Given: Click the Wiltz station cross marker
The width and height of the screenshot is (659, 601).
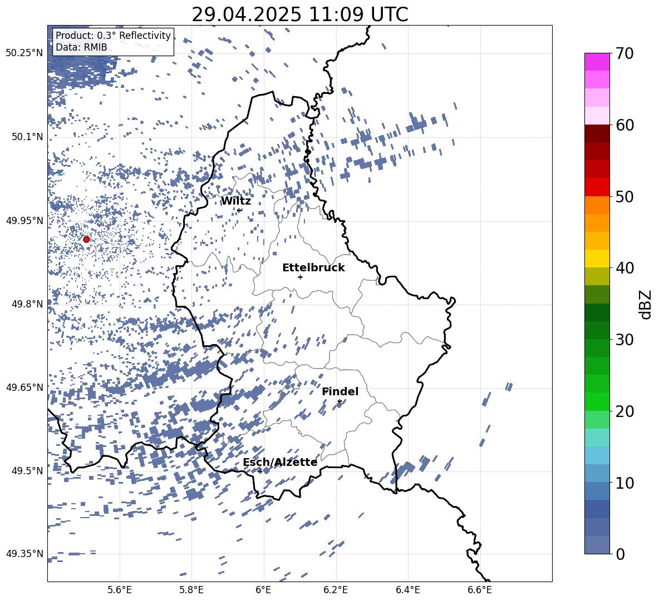Looking at the screenshot, I should pos(239,210).
